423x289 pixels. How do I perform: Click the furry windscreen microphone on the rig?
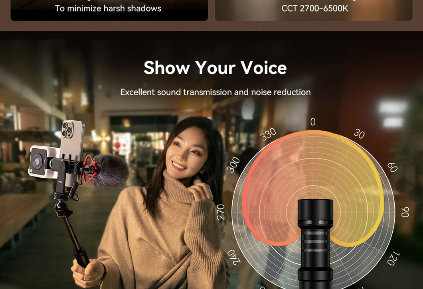pos(111,171)
